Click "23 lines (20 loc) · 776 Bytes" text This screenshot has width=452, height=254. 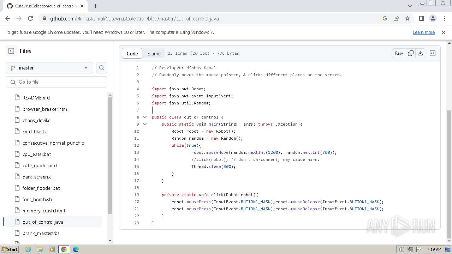click(x=203, y=53)
